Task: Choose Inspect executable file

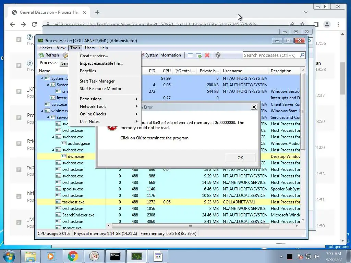Action: click(x=105, y=63)
